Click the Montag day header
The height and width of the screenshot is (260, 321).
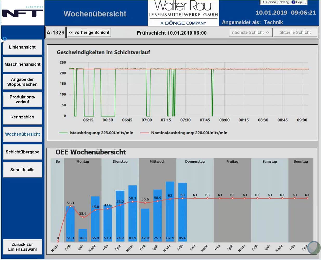83,162
